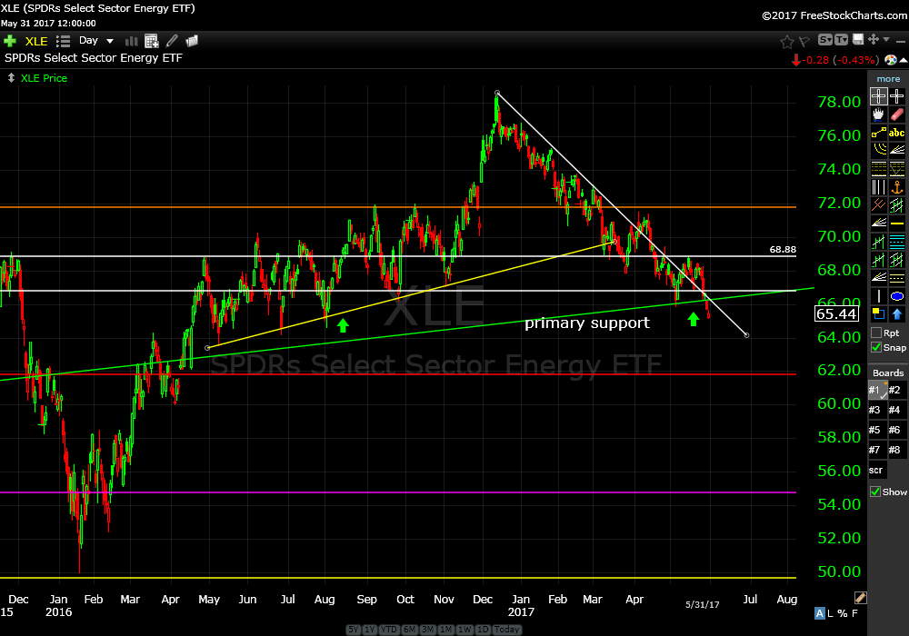Click the Today range button
This screenshot has width=909, height=636.
click(x=507, y=630)
